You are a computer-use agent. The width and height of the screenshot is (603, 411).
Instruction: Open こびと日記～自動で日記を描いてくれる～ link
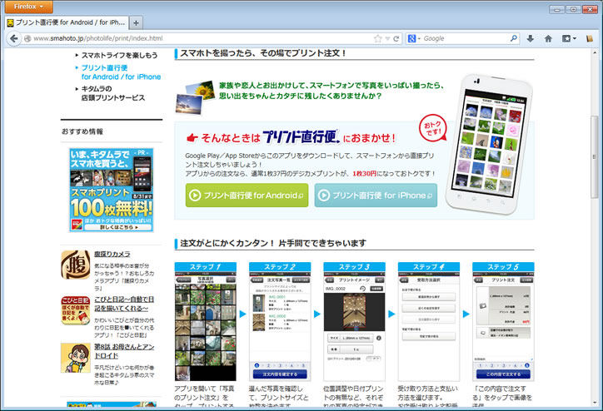[124, 304]
